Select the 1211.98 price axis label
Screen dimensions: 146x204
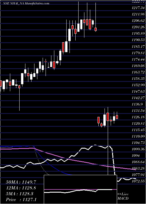point(138,14)
